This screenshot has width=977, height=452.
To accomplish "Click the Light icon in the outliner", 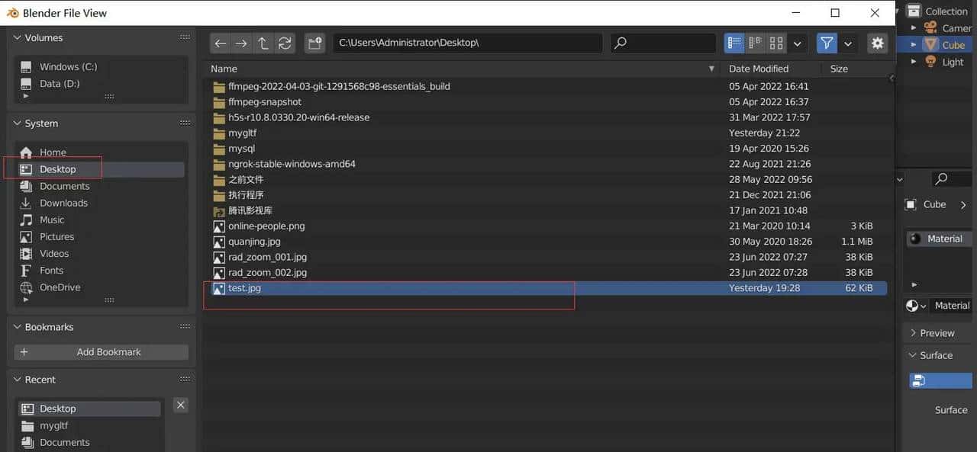I will pos(932,61).
